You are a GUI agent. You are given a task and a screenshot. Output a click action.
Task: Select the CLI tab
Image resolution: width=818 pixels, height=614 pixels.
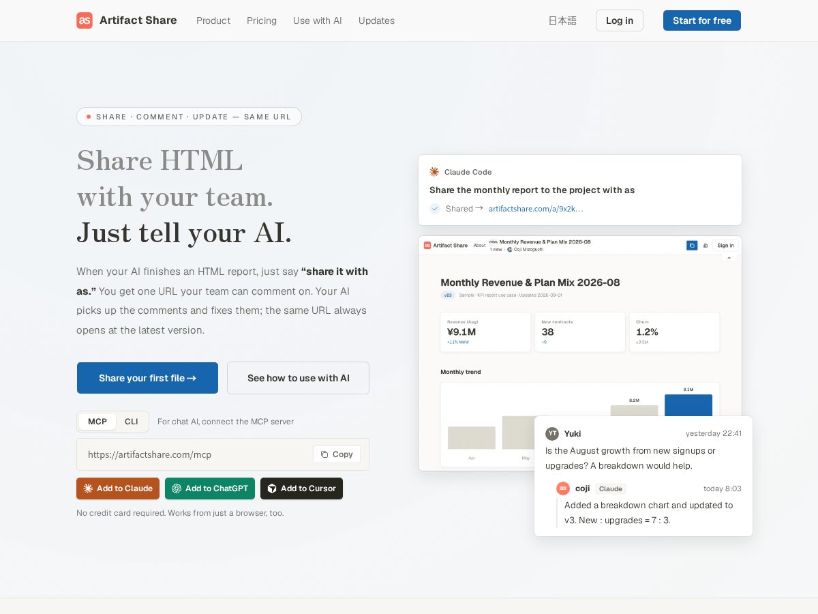[132, 422]
